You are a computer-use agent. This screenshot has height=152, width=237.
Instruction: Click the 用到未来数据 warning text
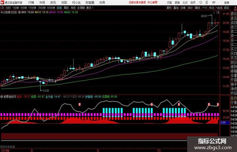pyautogui.click(x=8, y=147)
